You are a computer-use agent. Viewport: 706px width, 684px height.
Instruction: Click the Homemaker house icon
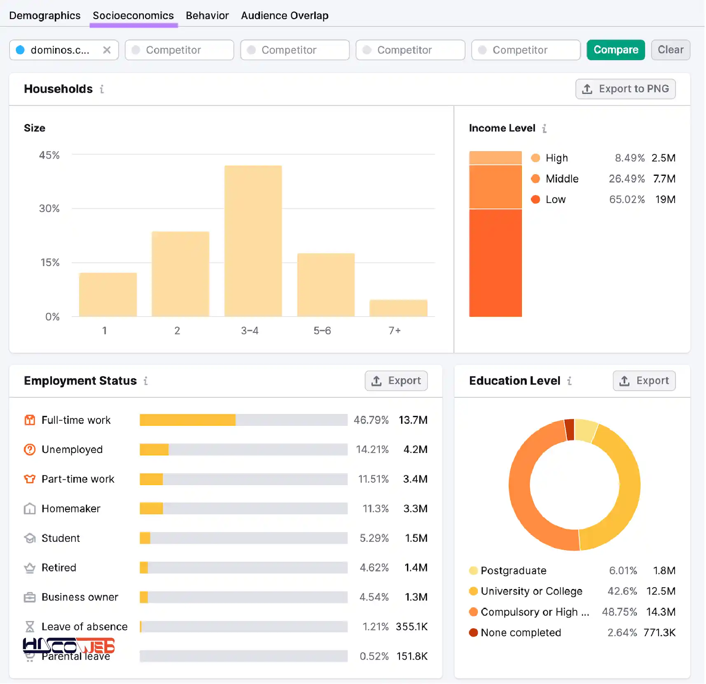pyautogui.click(x=30, y=509)
